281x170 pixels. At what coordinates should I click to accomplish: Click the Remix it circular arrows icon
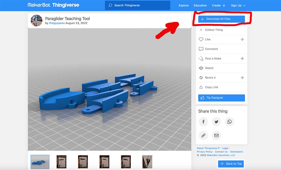tap(201, 78)
